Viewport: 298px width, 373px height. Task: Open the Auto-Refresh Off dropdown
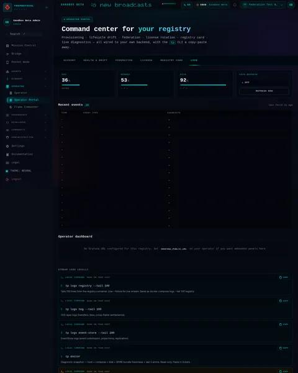264,82
